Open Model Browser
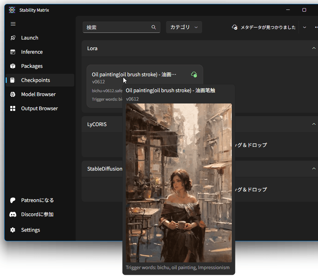This screenshot has height=279, width=318. click(40, 94)
